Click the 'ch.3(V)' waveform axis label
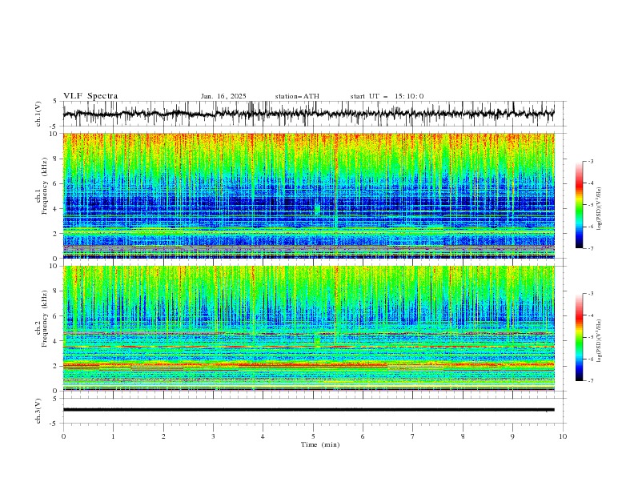634x490 pixels. click(x=38, y=411)
